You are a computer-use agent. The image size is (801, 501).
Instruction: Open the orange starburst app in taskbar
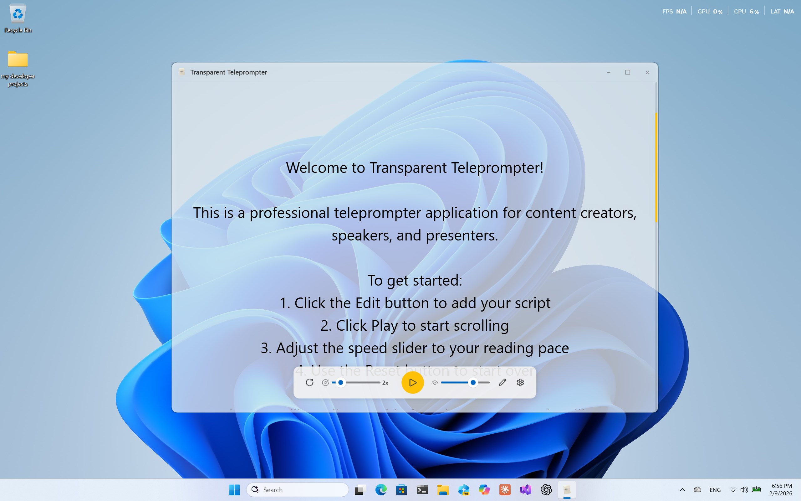point(505,490)
